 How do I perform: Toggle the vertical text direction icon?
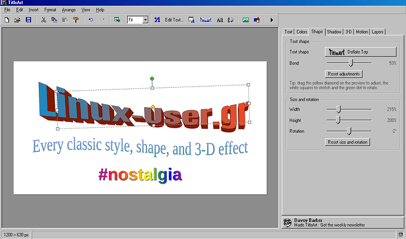[231, 20]
